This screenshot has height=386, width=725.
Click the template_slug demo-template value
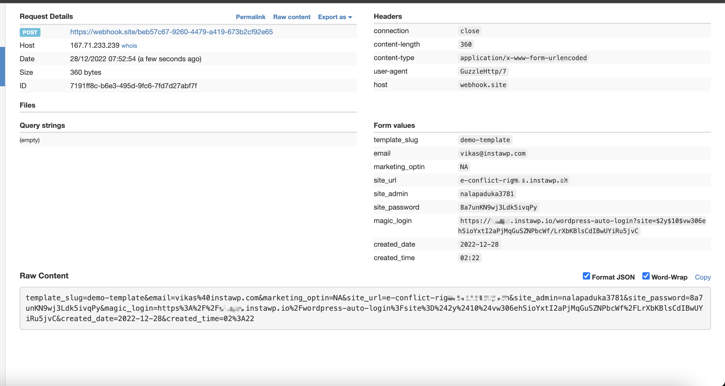[485, 140]
